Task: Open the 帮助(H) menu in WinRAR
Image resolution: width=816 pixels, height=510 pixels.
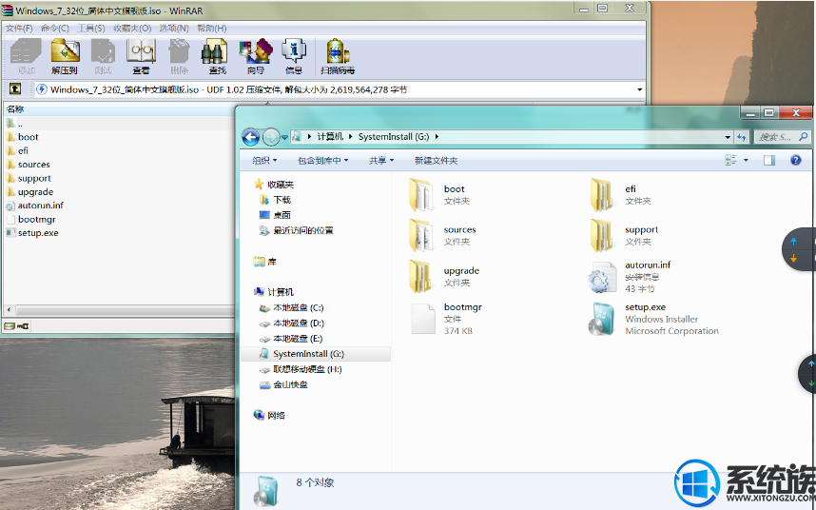Action: pyautogui.click(x=212, y=29)
